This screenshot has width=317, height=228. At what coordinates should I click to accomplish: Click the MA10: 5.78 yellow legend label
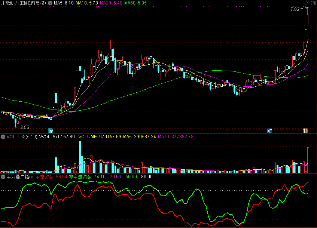(x=87, y=3)
